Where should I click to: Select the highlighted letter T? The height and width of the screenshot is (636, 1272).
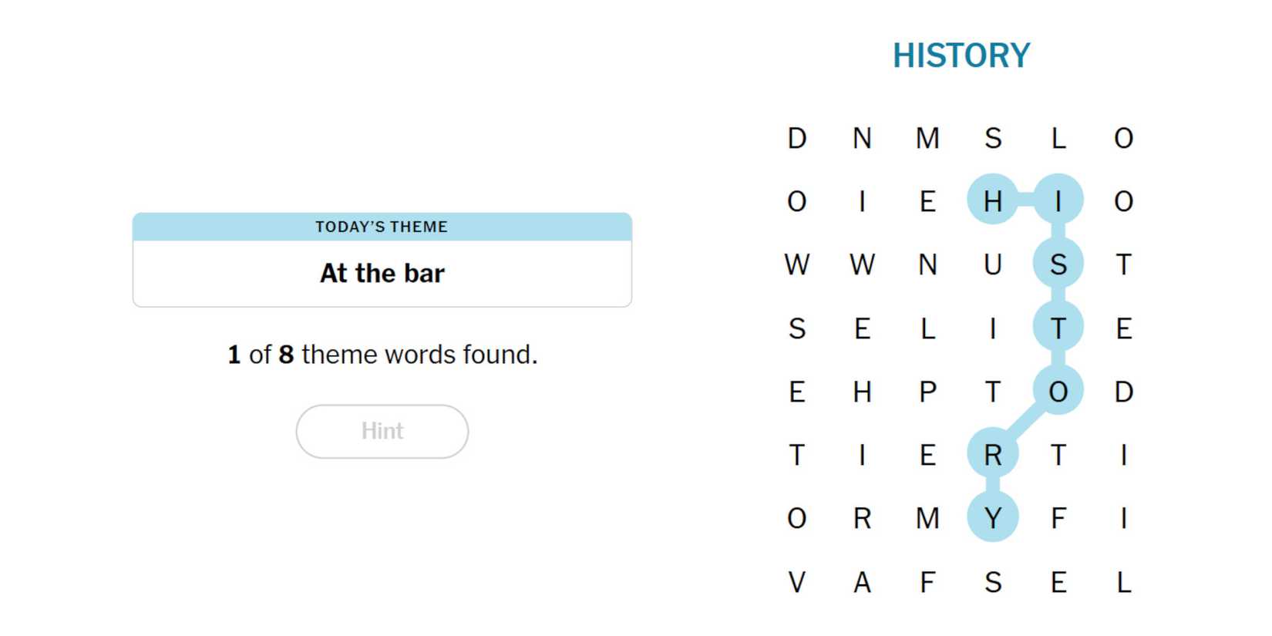point(1058,328)
